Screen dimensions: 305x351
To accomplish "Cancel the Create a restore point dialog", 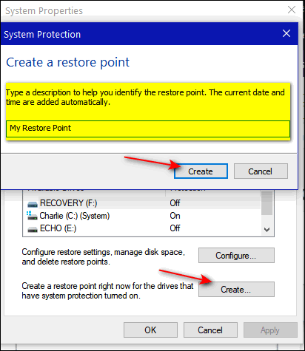I will (x=261, y=171).
